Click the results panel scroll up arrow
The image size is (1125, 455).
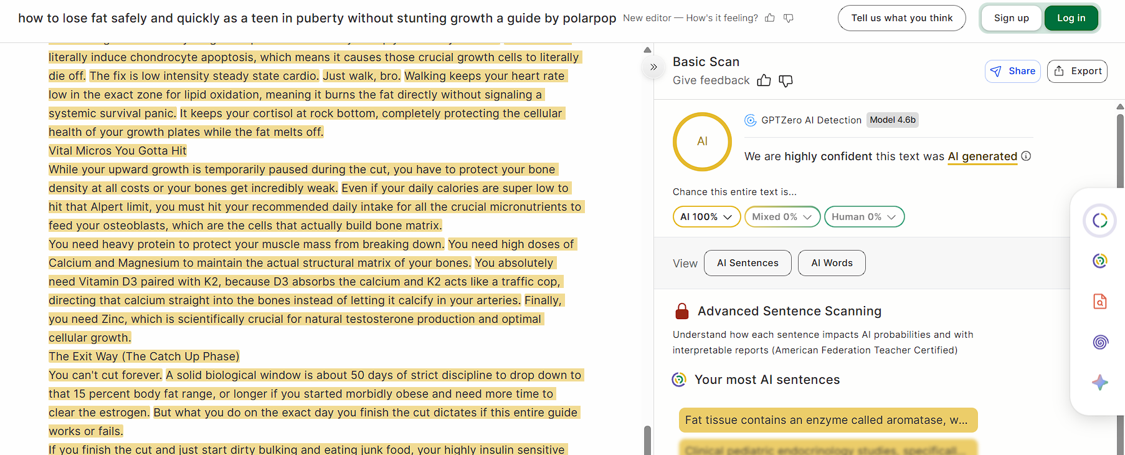click(x=1120, y=107)
